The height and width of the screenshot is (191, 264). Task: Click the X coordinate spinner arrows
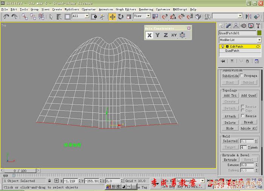tap(80, 181)
